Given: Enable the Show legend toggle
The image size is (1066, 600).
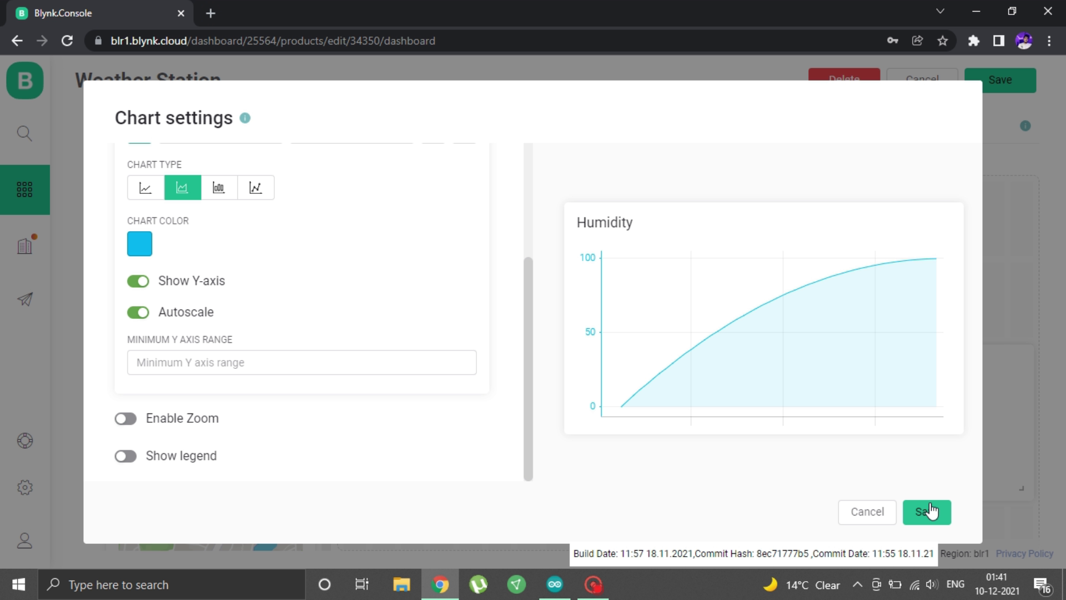Looking at the screenshot, I should (126, 455).
